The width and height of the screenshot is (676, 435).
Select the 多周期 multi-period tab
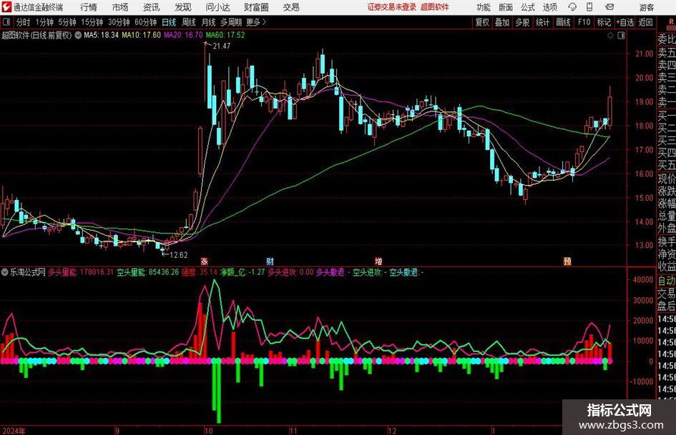pyautogui.click(x=231, y=22)
